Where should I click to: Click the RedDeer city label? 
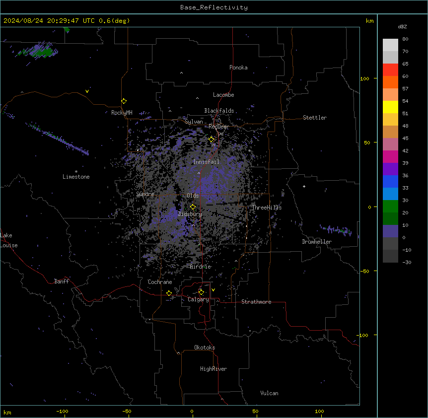coord(218,127)
